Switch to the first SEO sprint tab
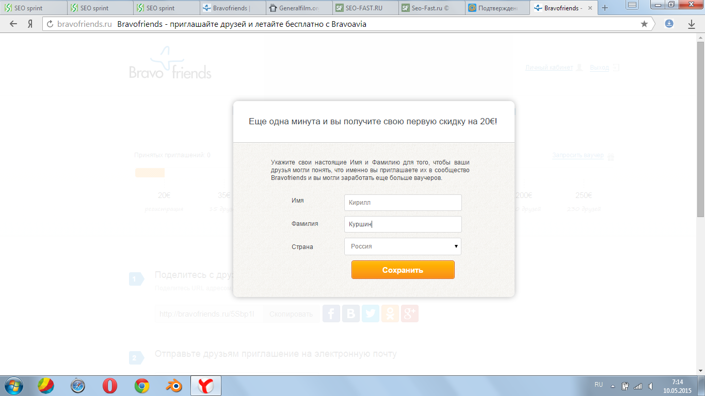 [x=34, y=8]
